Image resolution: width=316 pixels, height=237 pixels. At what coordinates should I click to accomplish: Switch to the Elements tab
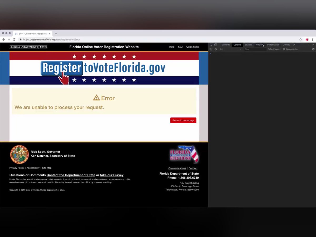(x=226, y=45)
